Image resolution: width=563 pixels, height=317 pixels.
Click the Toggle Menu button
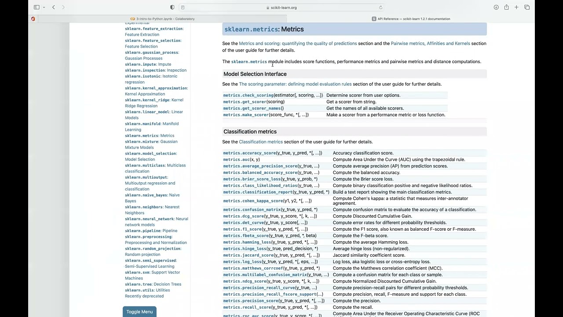coord(139,312)
